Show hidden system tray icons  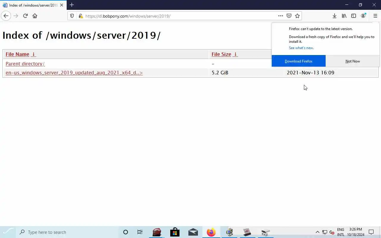pyautogui.click(x=317, y=232)
